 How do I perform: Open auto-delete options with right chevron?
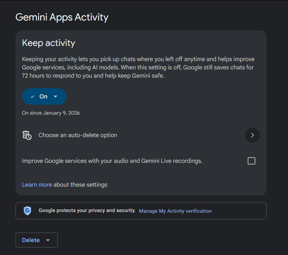click(252, 135)
